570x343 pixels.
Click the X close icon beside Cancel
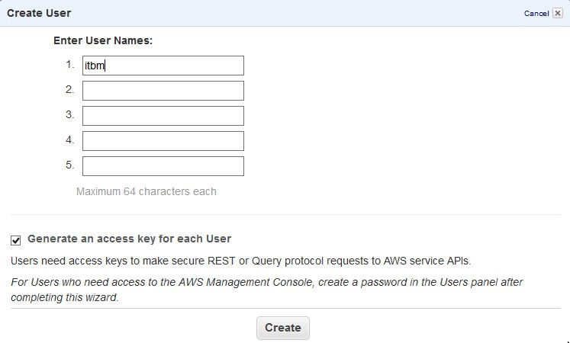click(x=558, y=13)
